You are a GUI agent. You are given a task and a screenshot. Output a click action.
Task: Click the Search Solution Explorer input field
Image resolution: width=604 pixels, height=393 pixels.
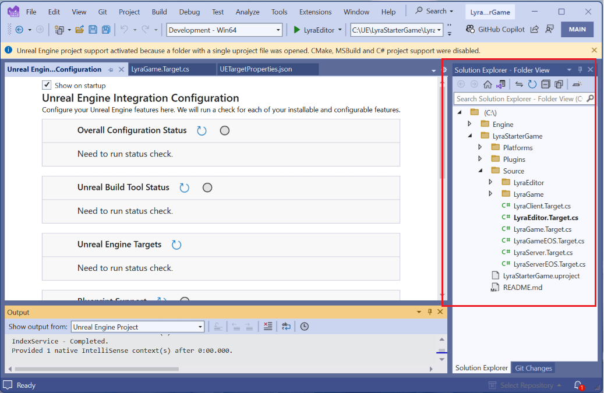point(524,99)
